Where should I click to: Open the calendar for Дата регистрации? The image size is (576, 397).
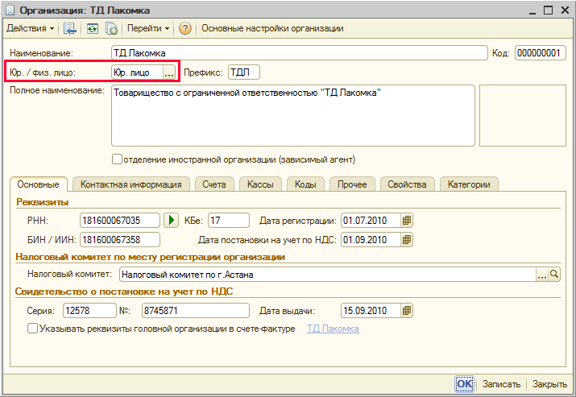coord(408,220)
